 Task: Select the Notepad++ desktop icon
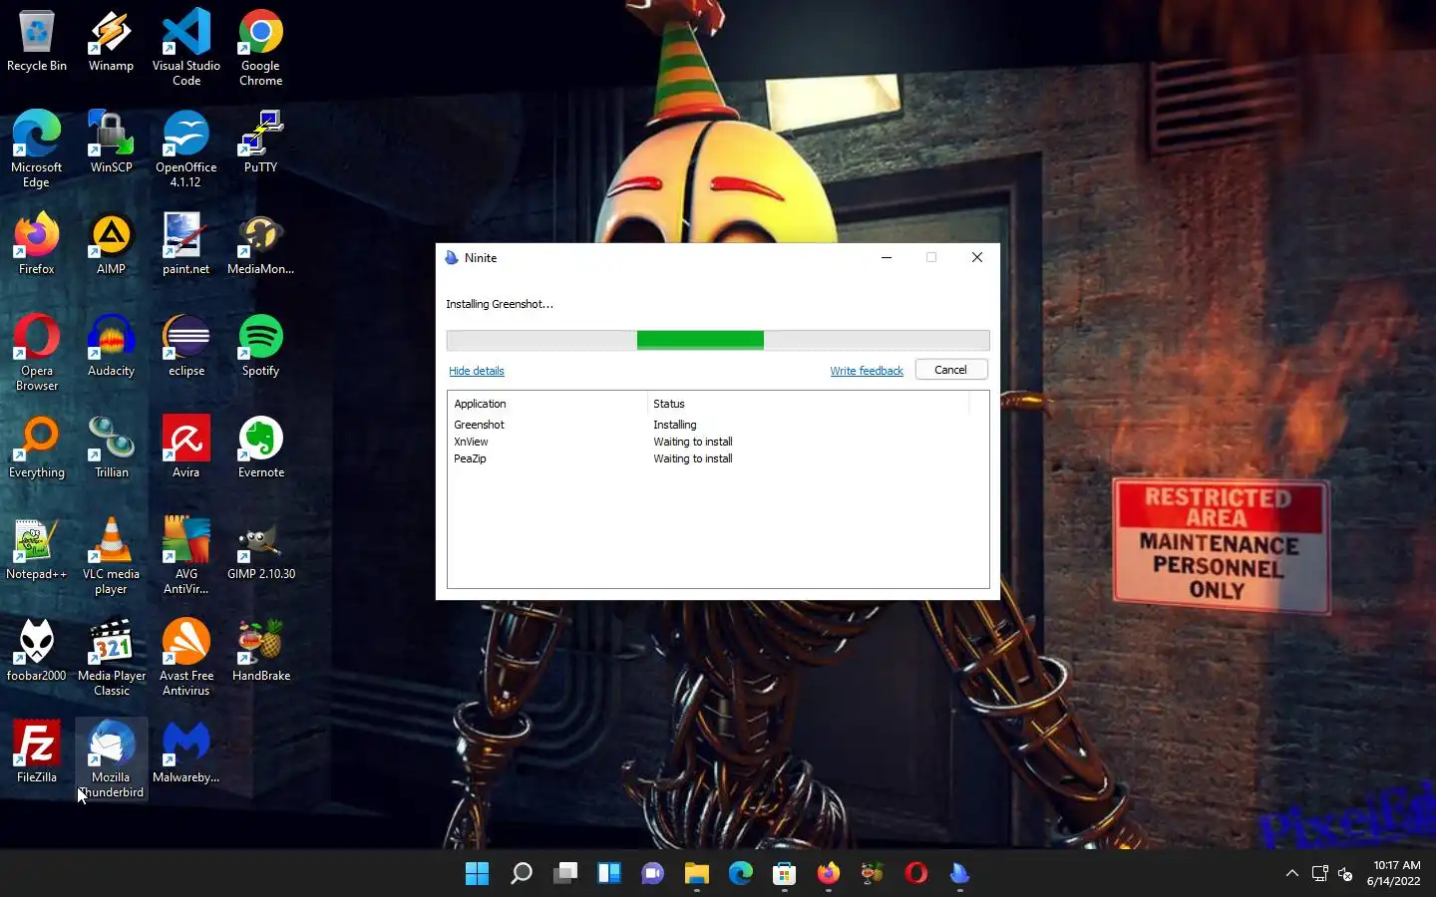(x=37, y=549)
